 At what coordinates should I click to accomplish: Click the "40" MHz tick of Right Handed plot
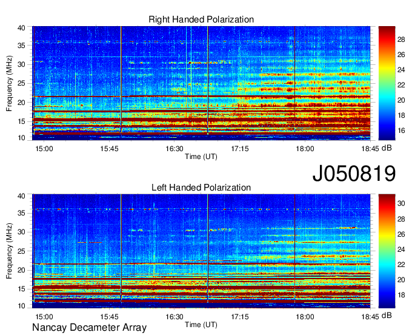click(21, 28)
